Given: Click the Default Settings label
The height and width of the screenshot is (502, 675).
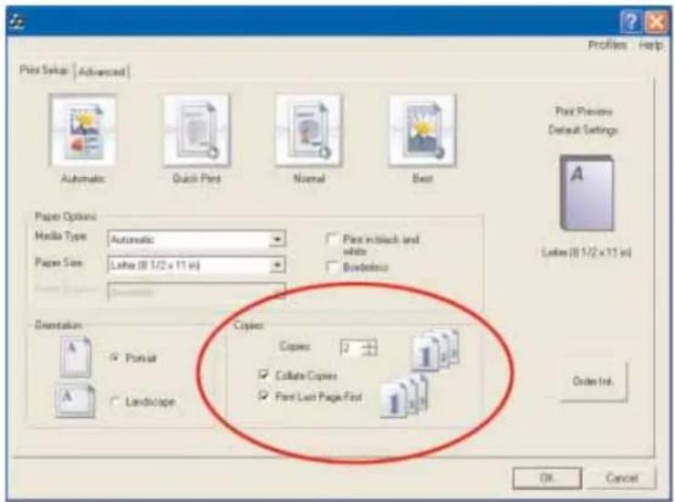Looking at the screenshot, I should click(583, 130).
